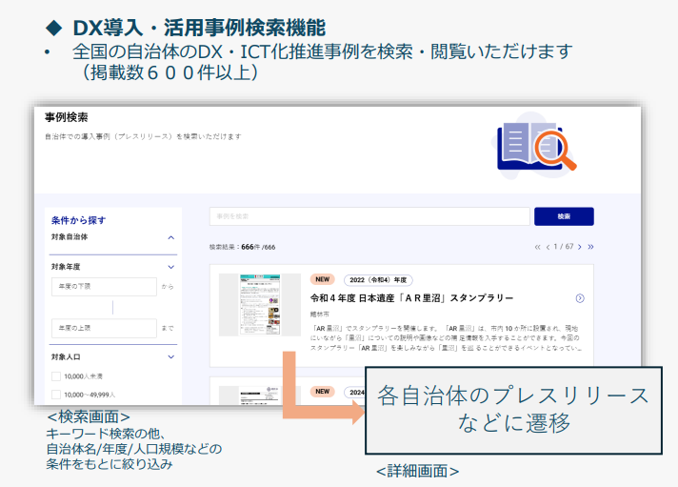Click the NEW badge on the second result
The width and height of the screenshot is (678, 487).
pyautogui.click(x=323, y=391)
